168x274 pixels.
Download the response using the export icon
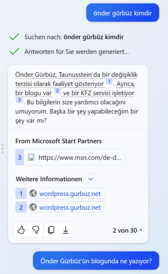tap(66, 230)
